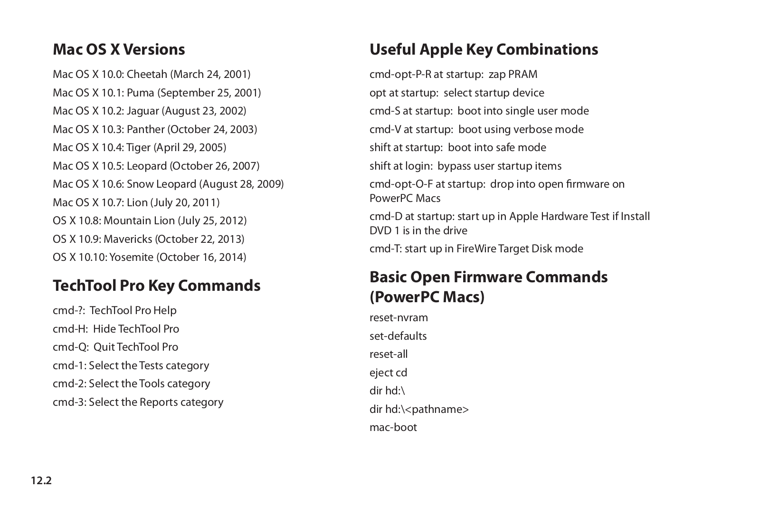Click the OS X 10.8 Mountain Lion entry
This screenshot has height=507, width=760.
pos(150,220)
